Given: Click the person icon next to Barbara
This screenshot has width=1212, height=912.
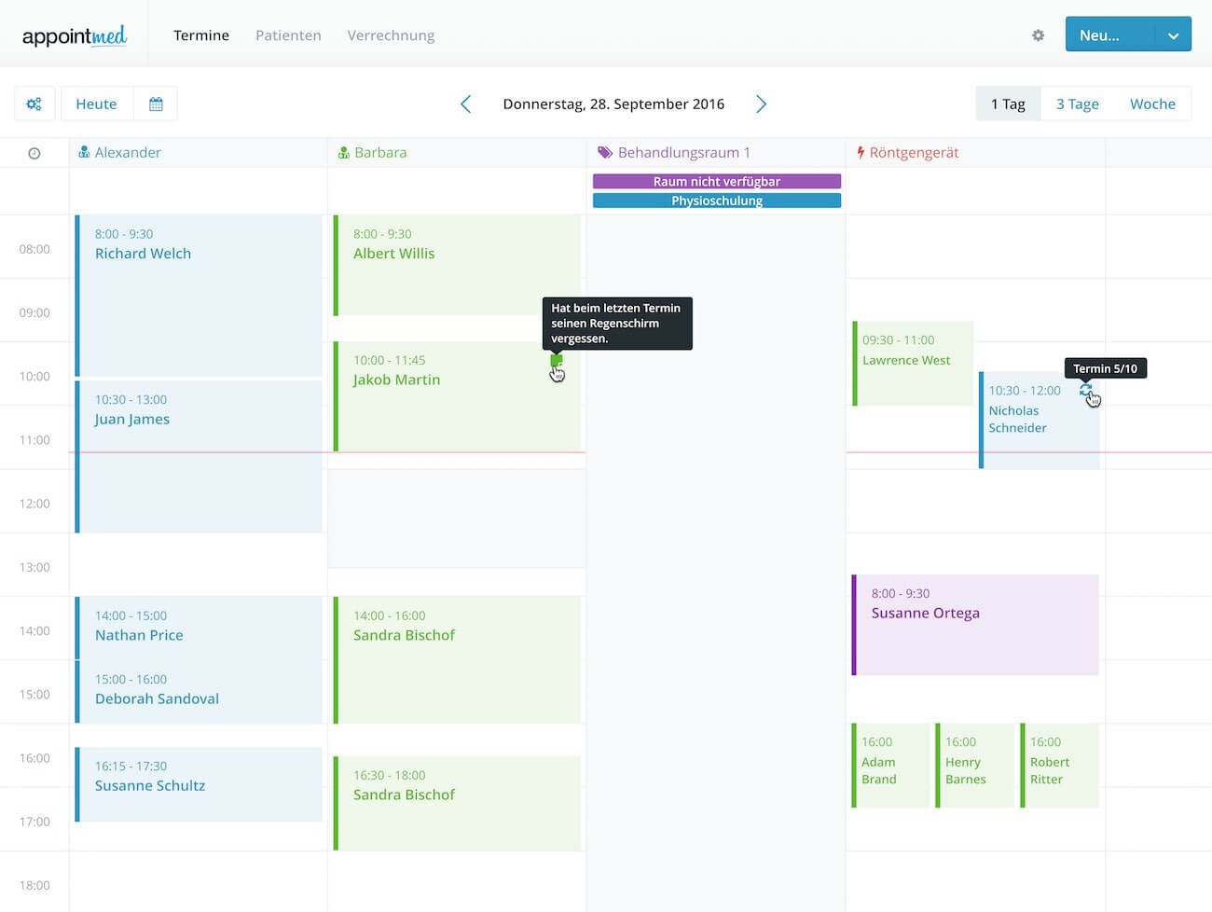Looking at the screenshot, I should pos(343,152).
